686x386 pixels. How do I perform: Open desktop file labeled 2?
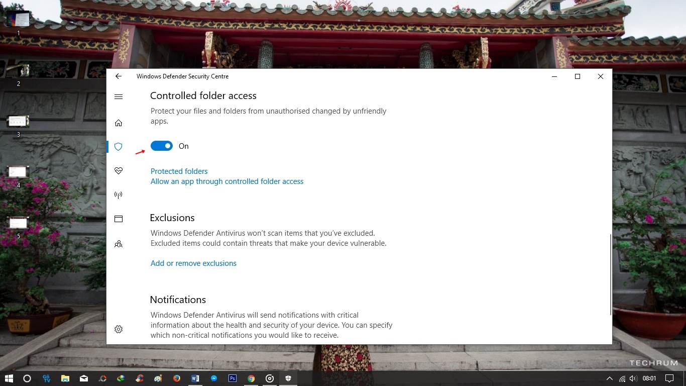pyautogui.click(x=18, y=75)
